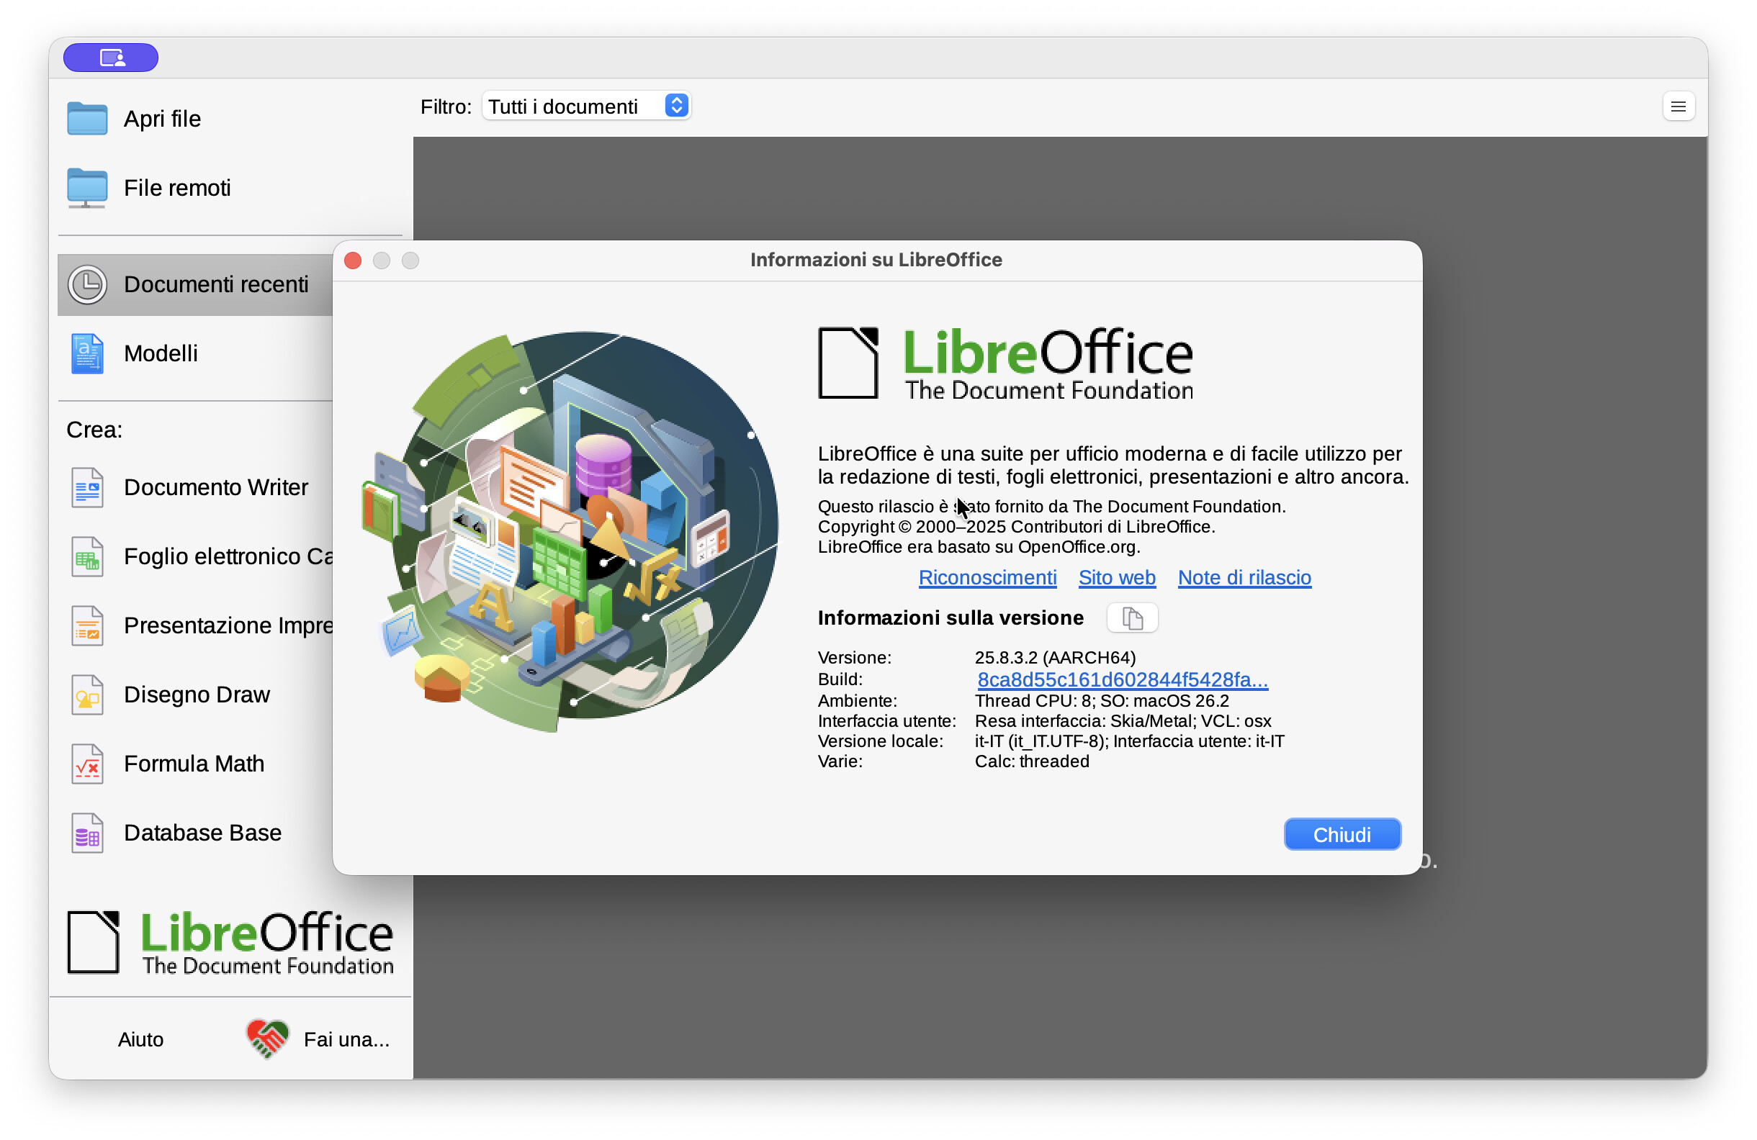Select the Documenti recenti clock icon

tap(87, 285)
